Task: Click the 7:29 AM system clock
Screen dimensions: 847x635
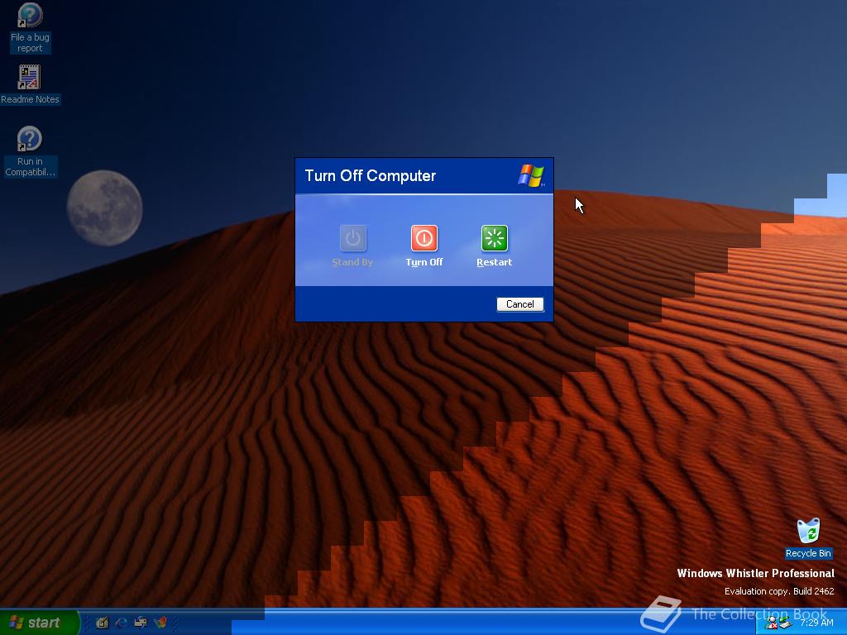Action: 816,623
